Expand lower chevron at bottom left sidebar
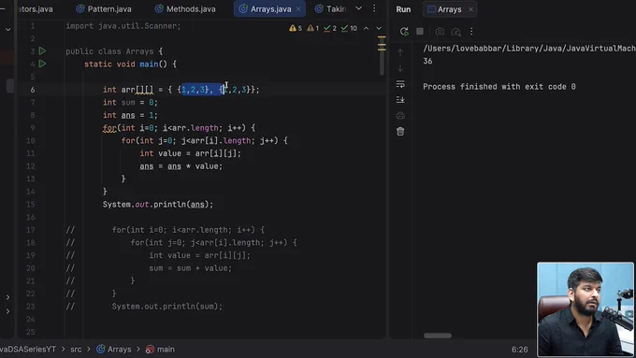The image size is (636, 358). click(7, 311)
